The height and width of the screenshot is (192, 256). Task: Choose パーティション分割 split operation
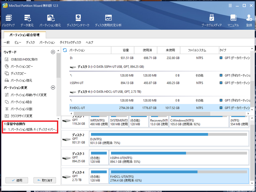(21, 109)
